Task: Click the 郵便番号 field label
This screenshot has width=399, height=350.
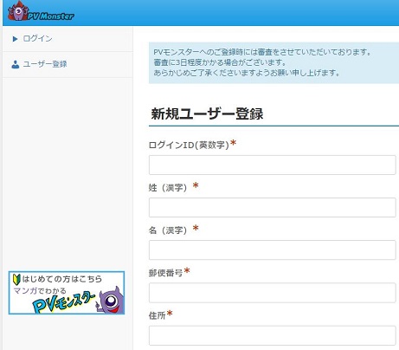Action: tap(165, 273)
